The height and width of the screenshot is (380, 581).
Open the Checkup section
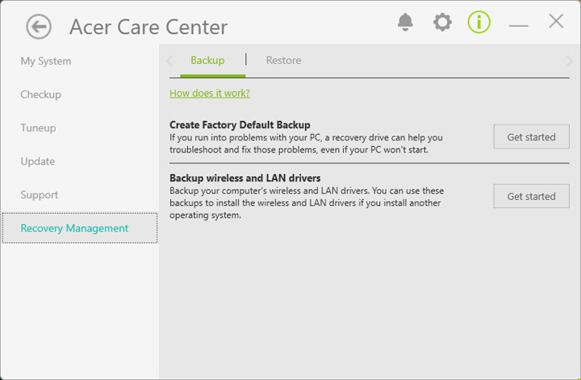[x=41, y=94]
